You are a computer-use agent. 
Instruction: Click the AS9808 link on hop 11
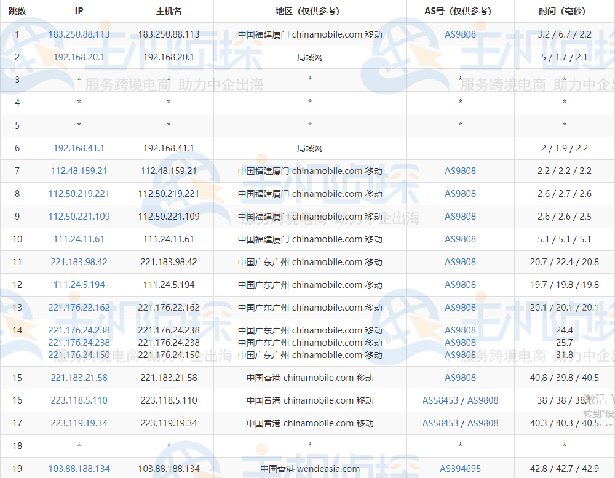460,262
